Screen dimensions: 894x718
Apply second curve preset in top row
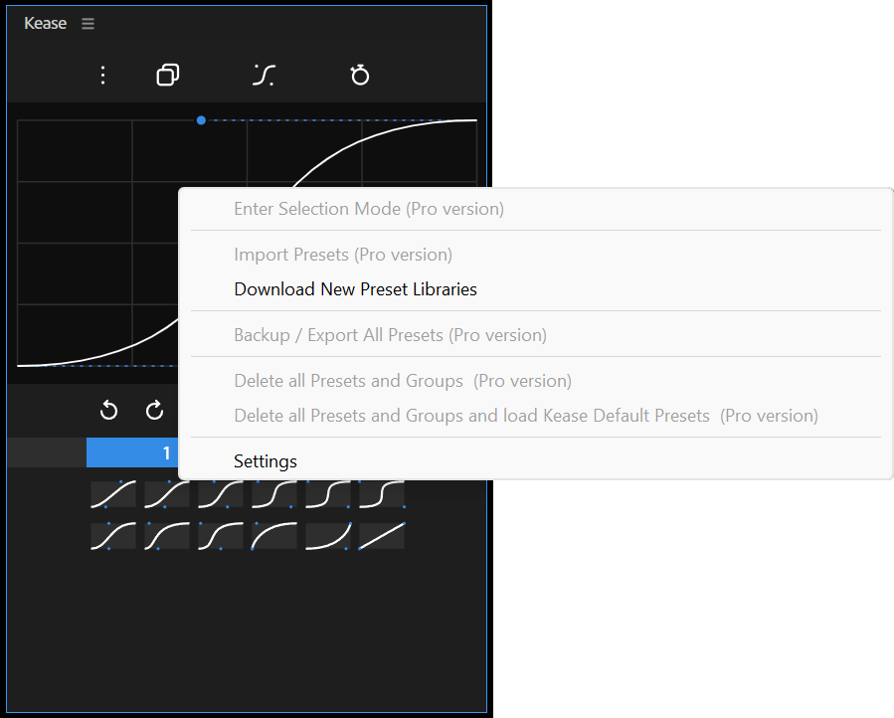point(167,494)
